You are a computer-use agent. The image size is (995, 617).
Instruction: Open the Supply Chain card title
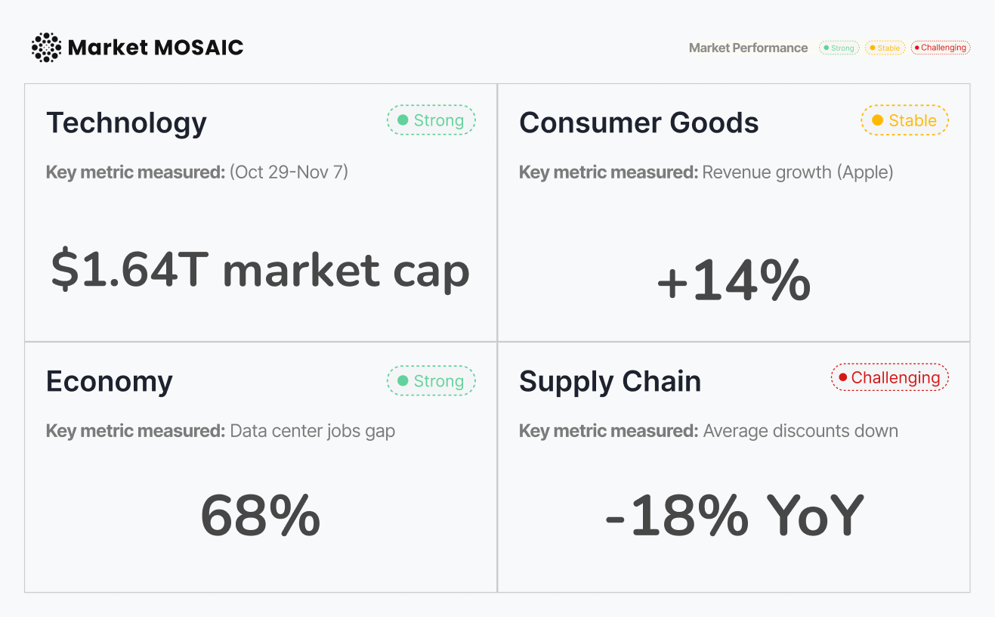point(610,381)
